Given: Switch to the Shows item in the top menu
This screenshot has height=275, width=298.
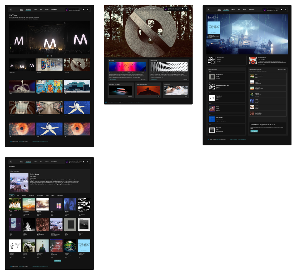Looking at the screenshot, I should [47, 10].
